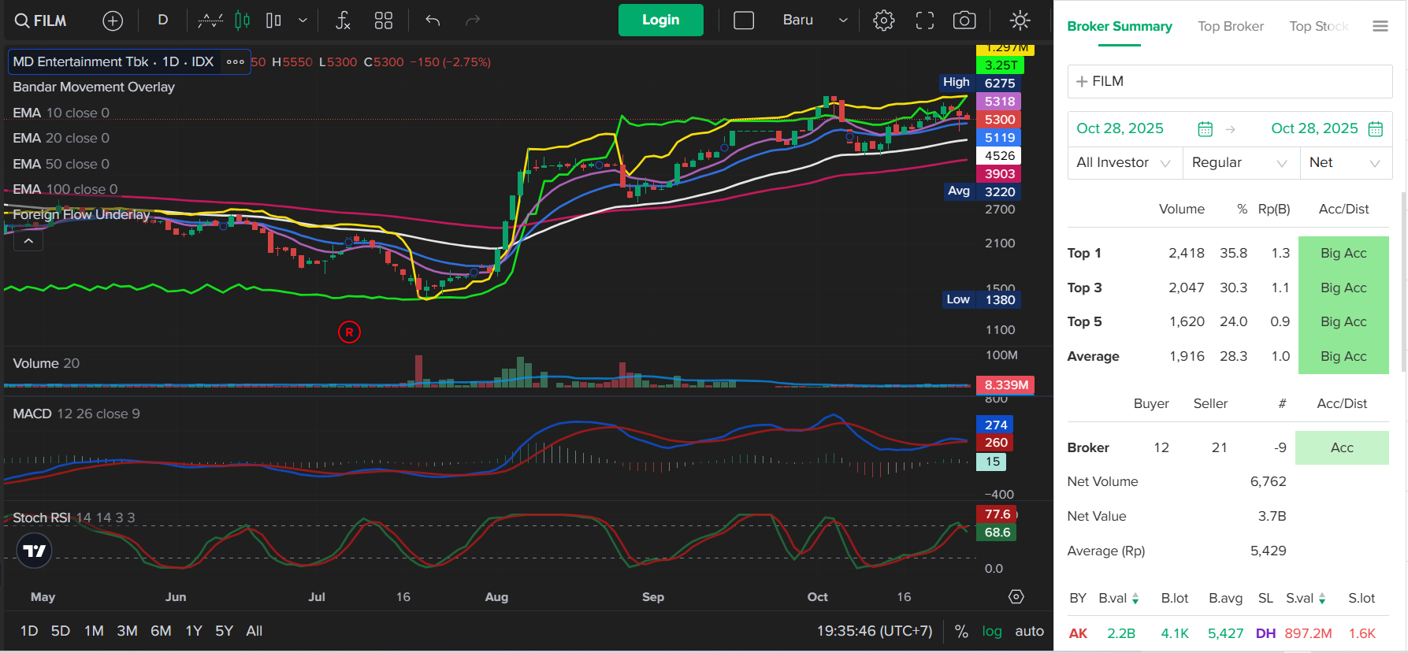This screenshot has height=653, width=1408.
Task: Open the Net dropdown selector
Action: point(1345,163)
